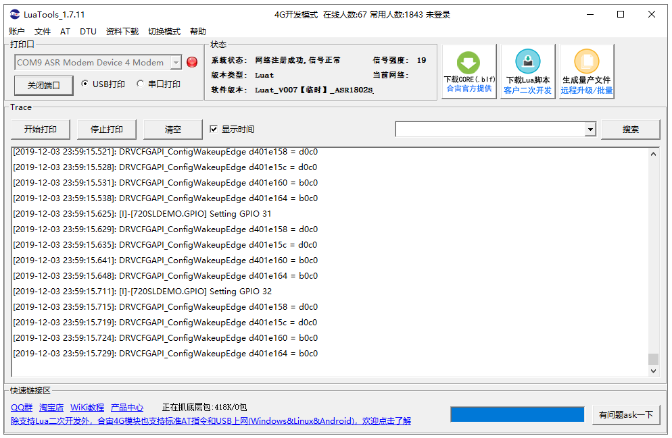This screenshot has height=438, width=672.
Task: Expand the trace search combo box arrow
Action: click(590, 129)
